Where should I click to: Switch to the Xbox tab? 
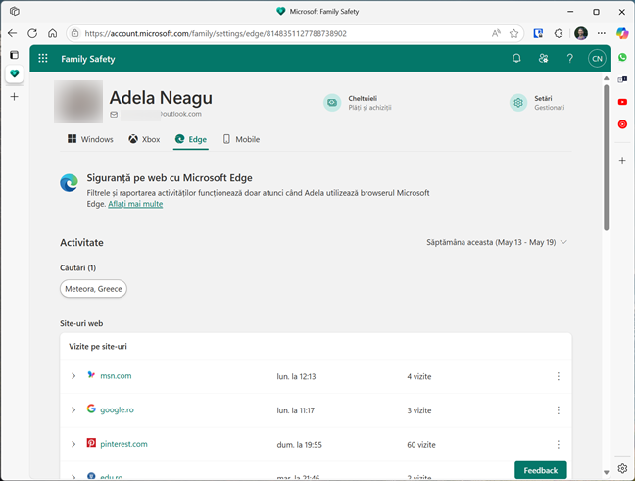coord(144,139)
